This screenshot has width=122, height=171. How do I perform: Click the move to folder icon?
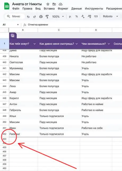point(54,4)
